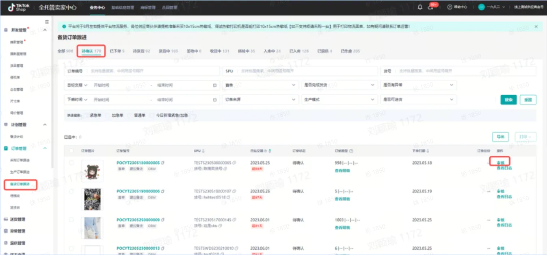Copy SPU TESTS230518000107
This screenshot has height=255, width=547.
point(234,191)
